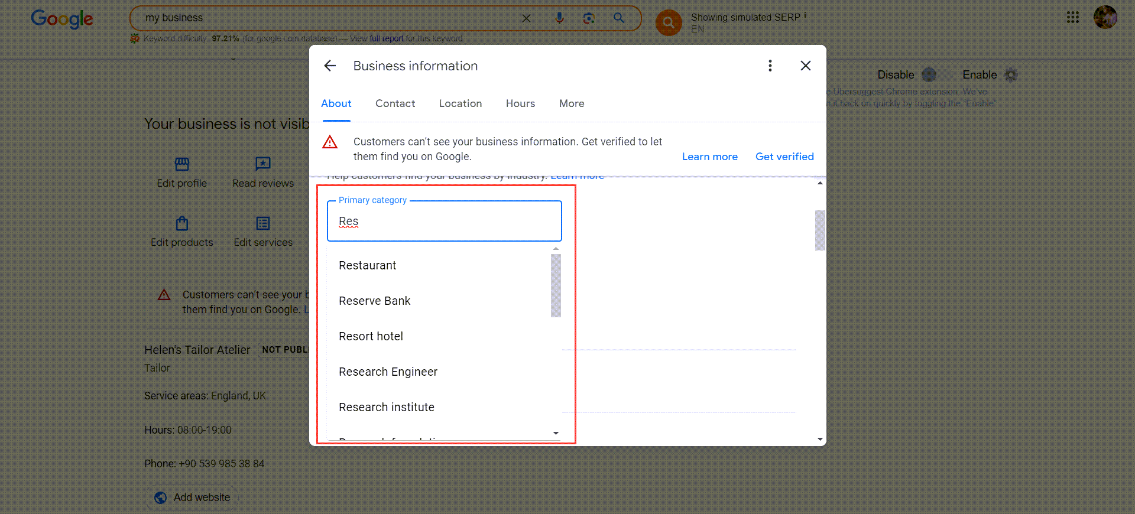1135x514 pixels.
Task: Click the info icon next to simulated SERP
Action: 805,15
